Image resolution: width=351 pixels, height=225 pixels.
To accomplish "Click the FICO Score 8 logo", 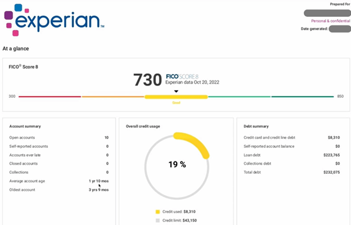I will [182, 76].
